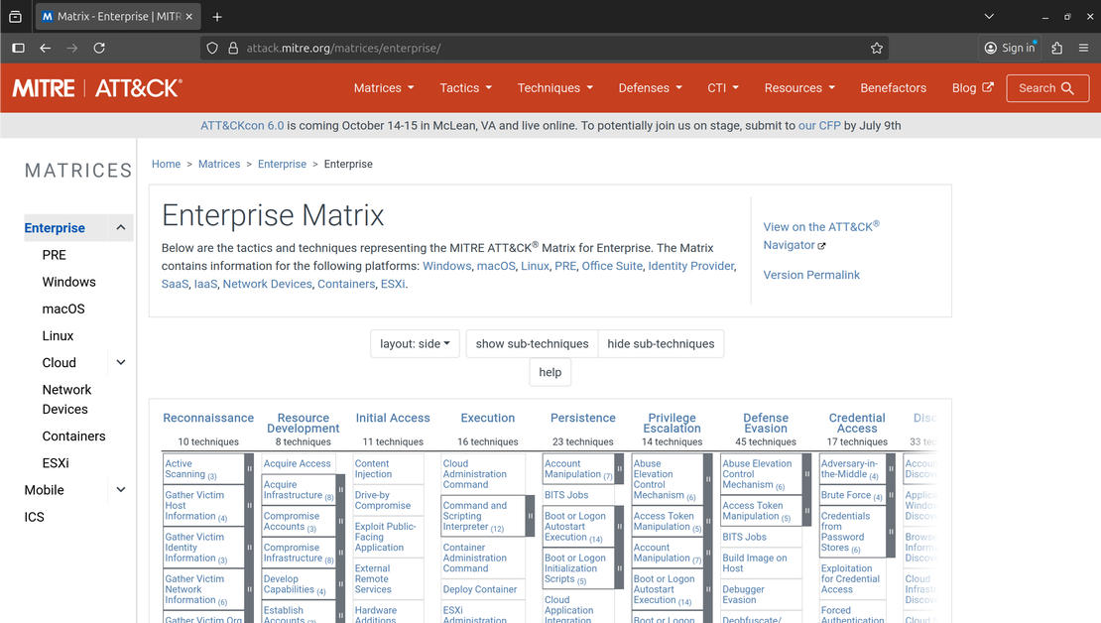1101x623 pixels.
Task: Open ATT&CK Navigator via the external-link icon
Action: tap(820, 245)
